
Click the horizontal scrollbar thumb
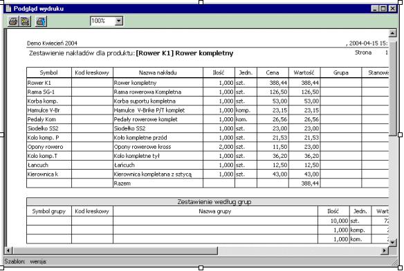point(115,250)
